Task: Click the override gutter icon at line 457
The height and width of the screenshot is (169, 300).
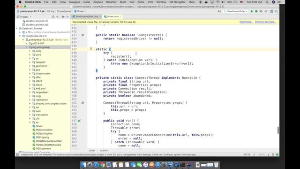Action: [x=79, y=121]
